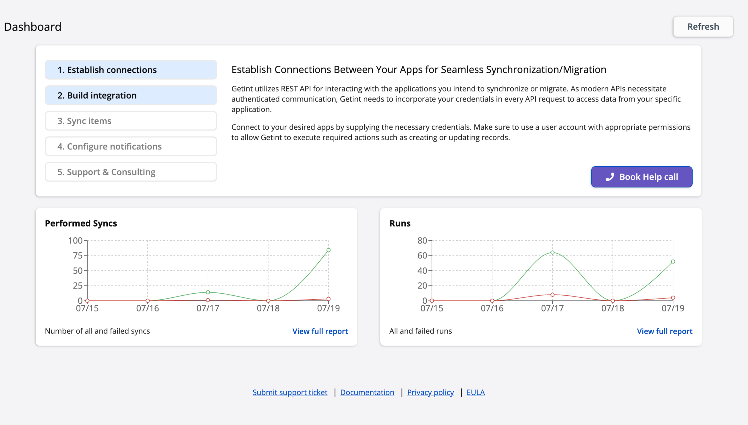Click 07/19 green point in Performed Syncs
This screenshot has width=748, height=425.
328,250
